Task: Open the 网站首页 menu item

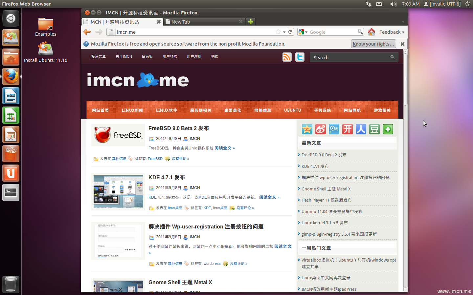Action: (101, 110)
